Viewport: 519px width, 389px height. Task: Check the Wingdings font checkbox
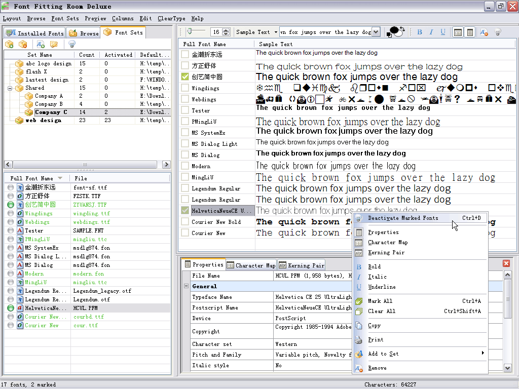pyautogui.click(x=185, y=88)
